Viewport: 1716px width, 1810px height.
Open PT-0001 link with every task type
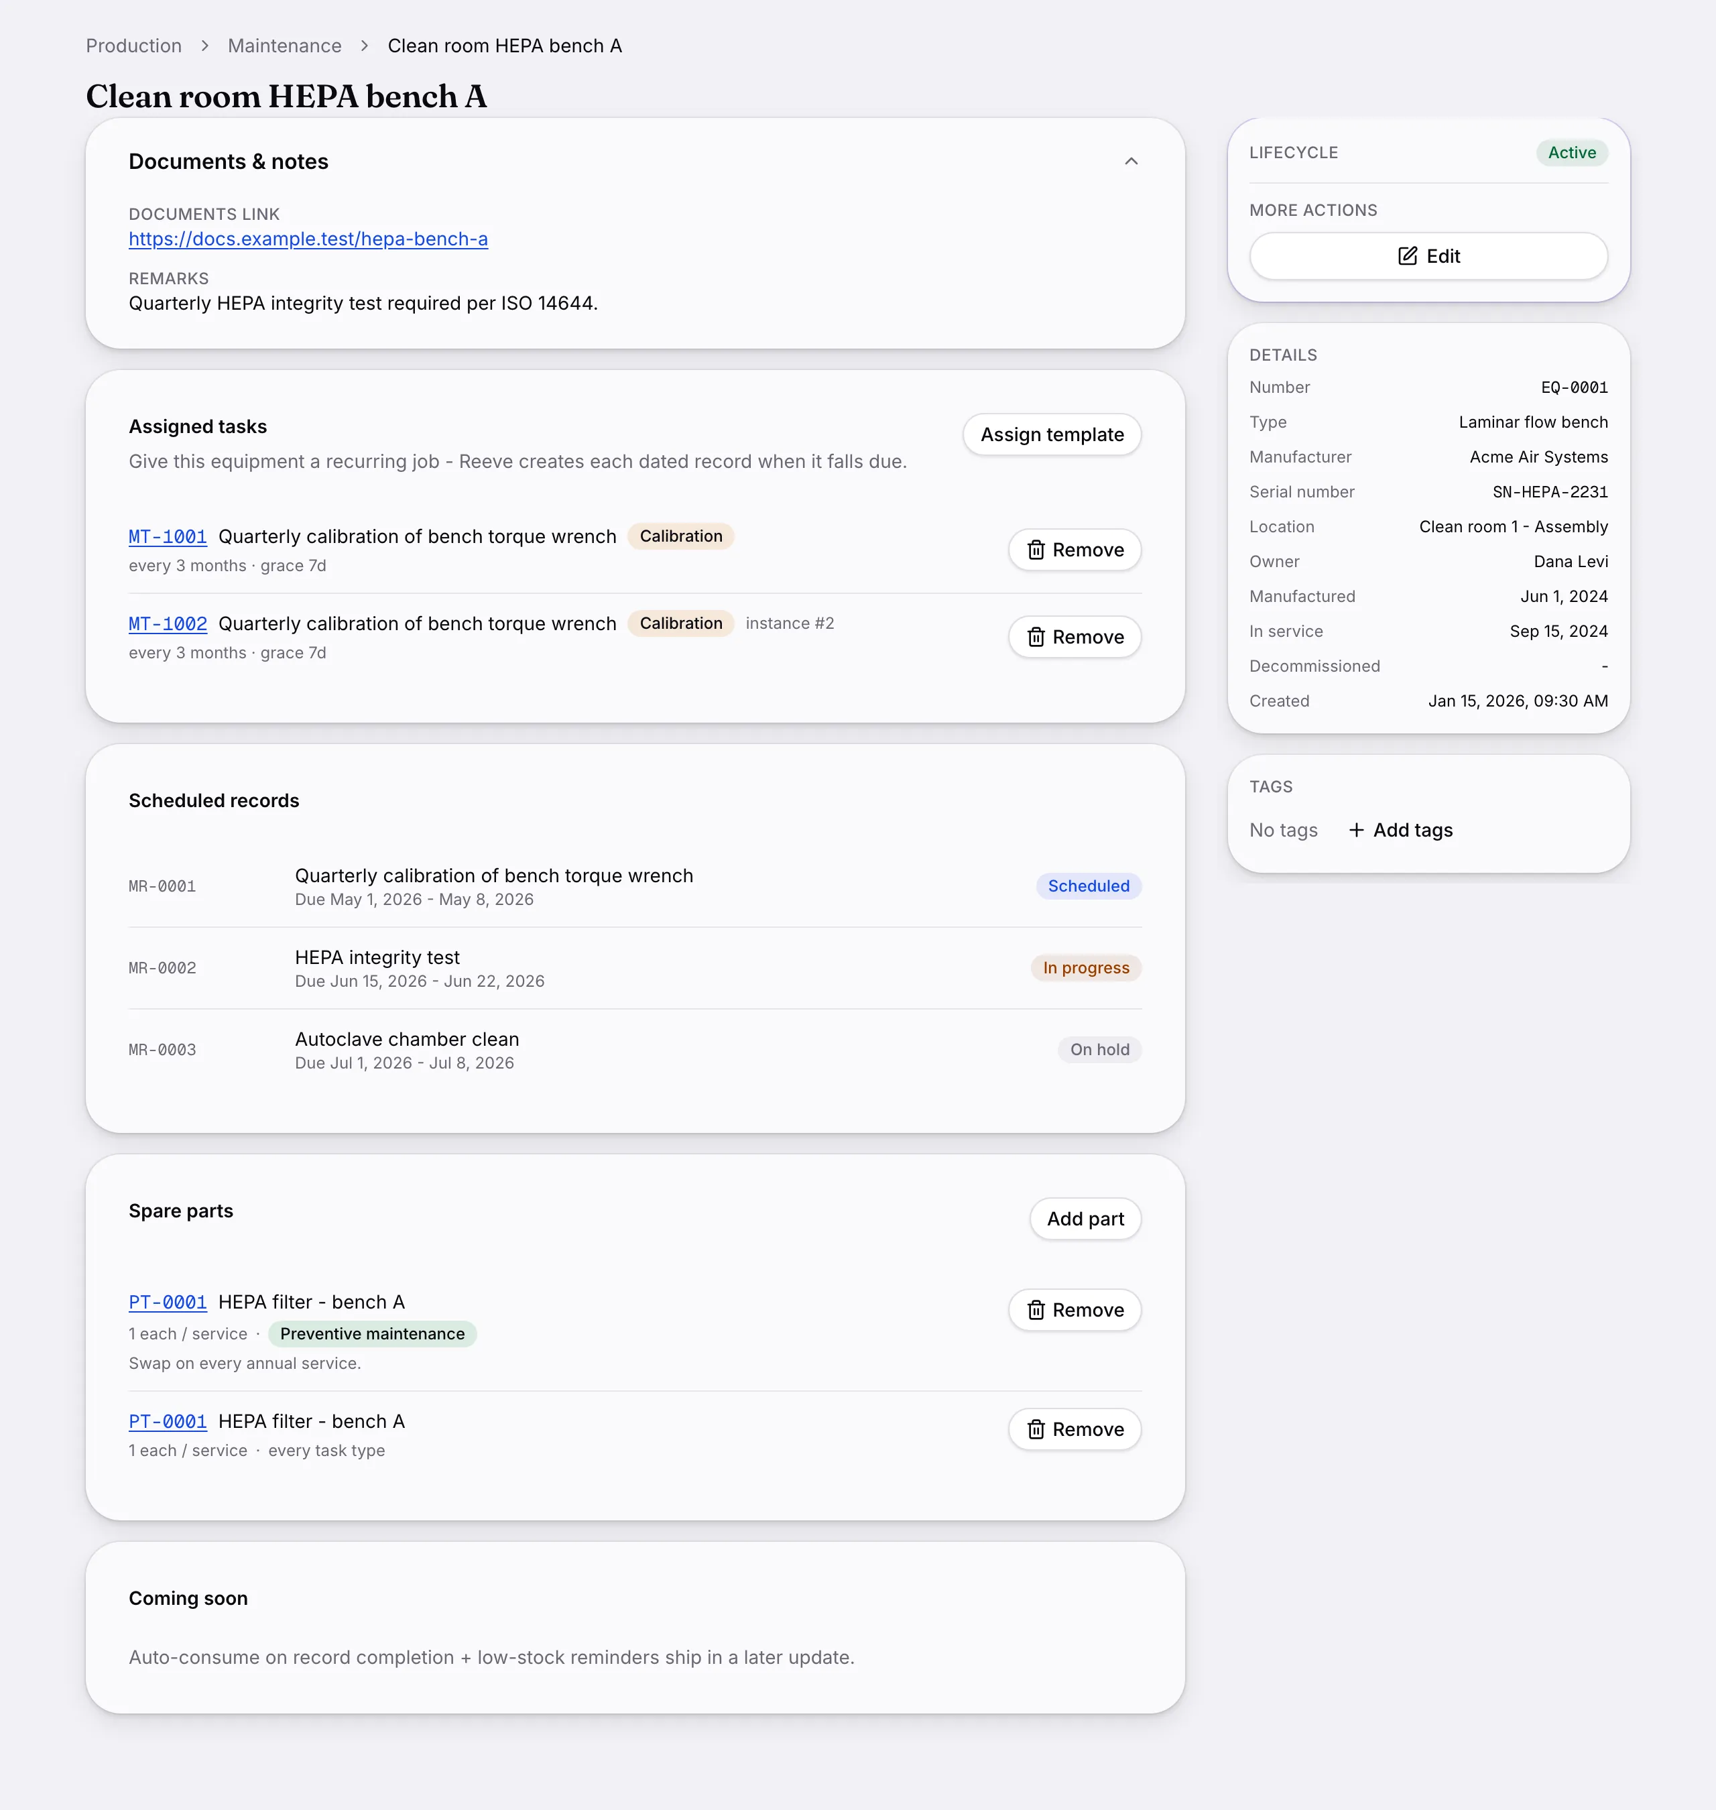[x=168, y=1421]
